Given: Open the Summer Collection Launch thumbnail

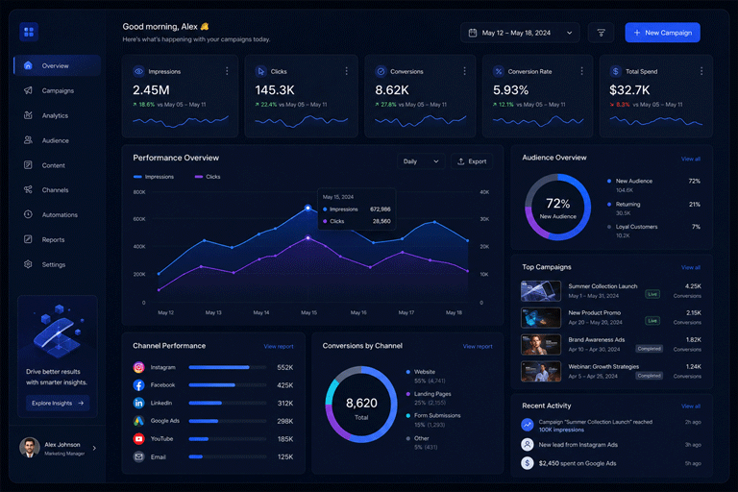Looking at the screenshot, I should tap(541, 291).
